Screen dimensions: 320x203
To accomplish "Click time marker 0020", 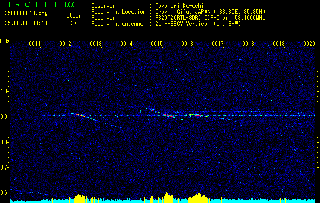I will pyautogui.click(x=309, y=44).
